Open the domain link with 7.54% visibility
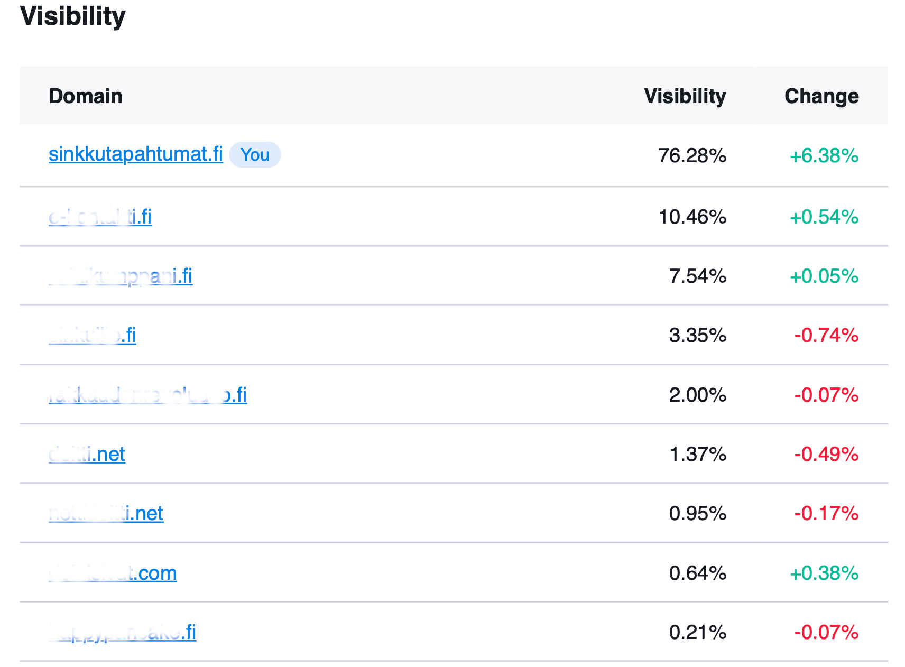Screen dimensions: 905x667 click(x=121, y=276)
